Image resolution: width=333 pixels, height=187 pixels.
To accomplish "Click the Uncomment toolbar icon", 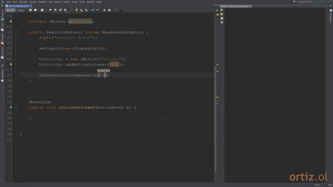I will 121,10.
